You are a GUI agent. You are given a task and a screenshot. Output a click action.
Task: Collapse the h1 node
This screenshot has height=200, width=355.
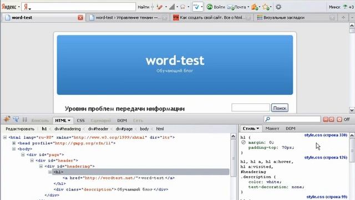pos(50,172)
